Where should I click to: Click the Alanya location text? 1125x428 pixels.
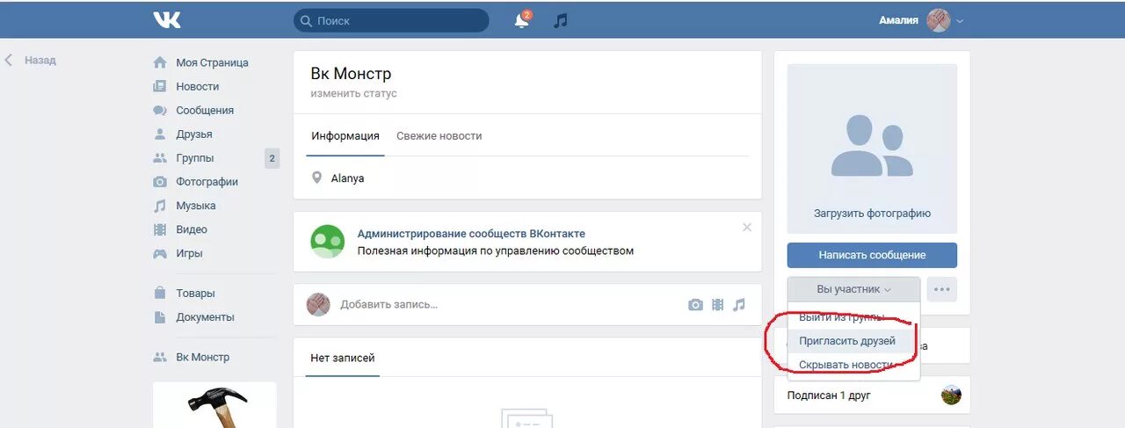(x=347, y=178)
